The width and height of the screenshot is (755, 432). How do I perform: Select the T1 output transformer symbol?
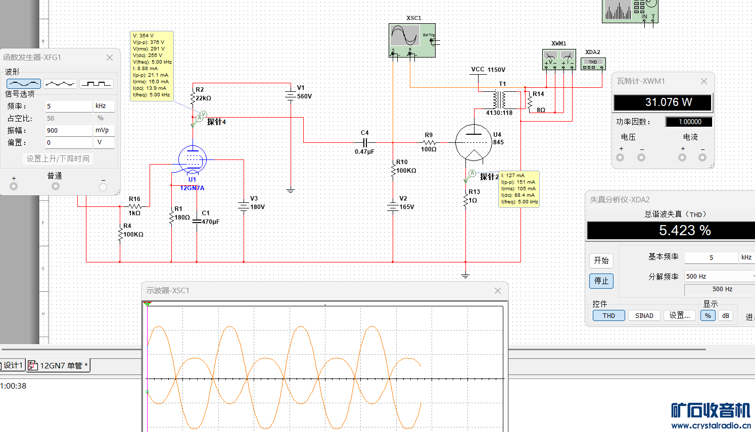tap(501, 100)
